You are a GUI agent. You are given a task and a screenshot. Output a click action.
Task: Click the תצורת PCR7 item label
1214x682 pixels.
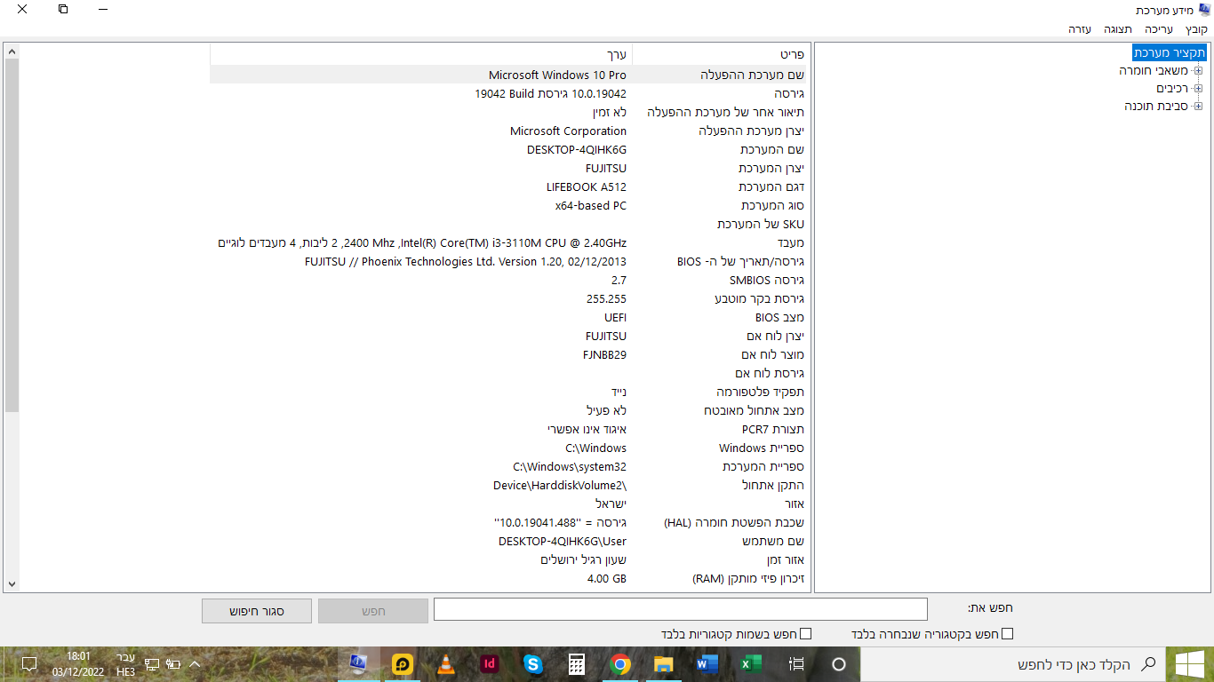(x=773, y=429)
